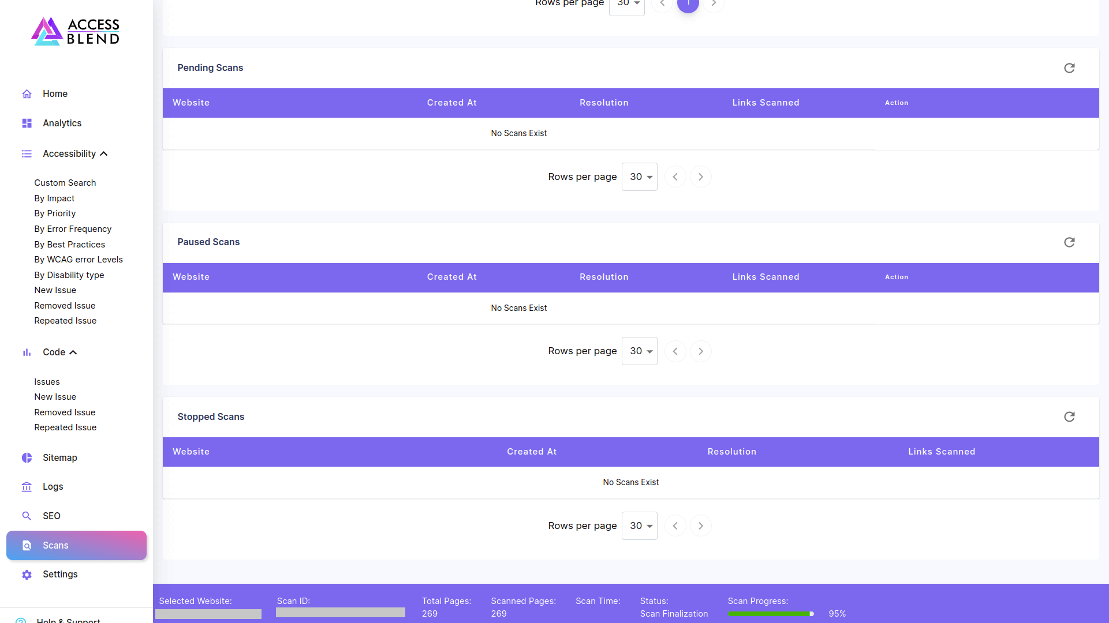
Task: Click the SEO magnifier icon
Action: (x=27, y=516)
